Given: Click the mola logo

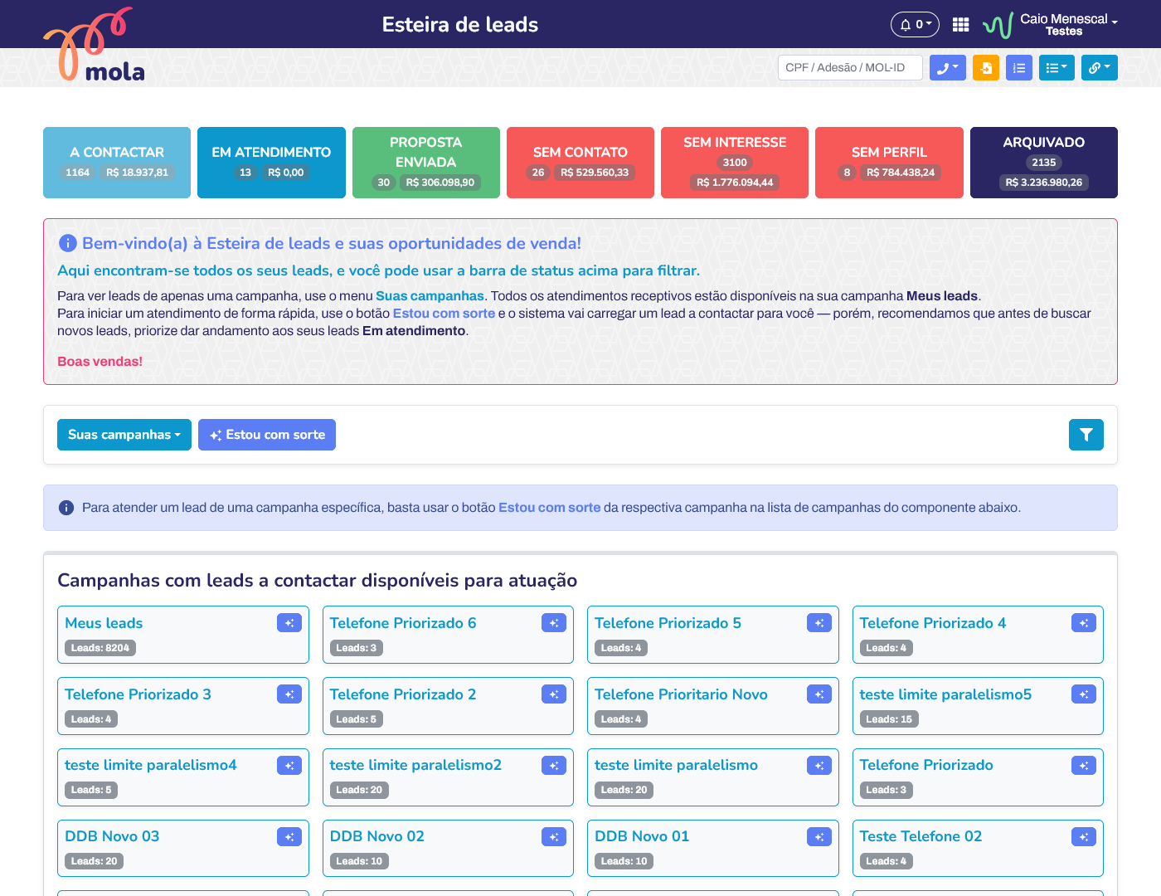Looking at the screenshot, I should pyautogui.click(x=94, y=47).
